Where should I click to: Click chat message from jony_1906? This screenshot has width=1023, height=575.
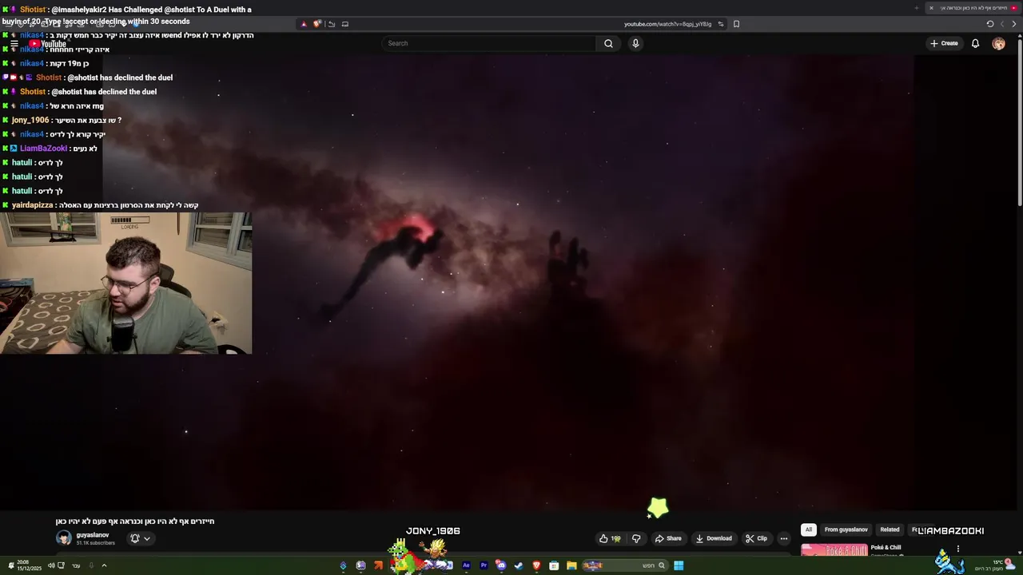click(66, 120)
